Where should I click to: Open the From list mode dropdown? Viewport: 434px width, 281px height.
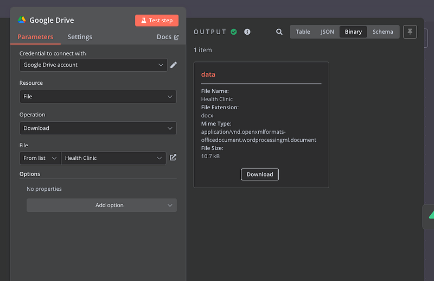40,158
